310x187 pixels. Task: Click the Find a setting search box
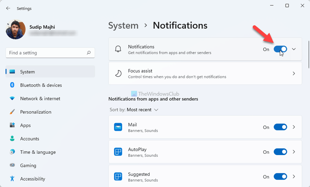pos(46,53)
